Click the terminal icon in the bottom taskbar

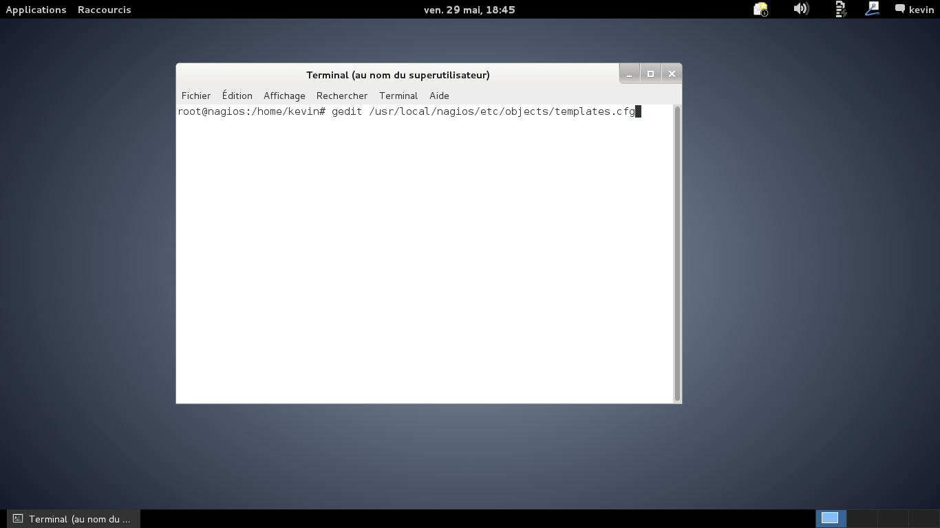18,518
